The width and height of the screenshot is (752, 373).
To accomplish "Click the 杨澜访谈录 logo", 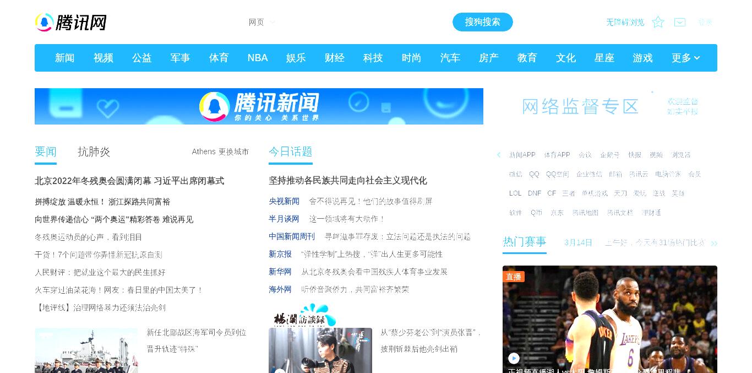I will (304, 316).
